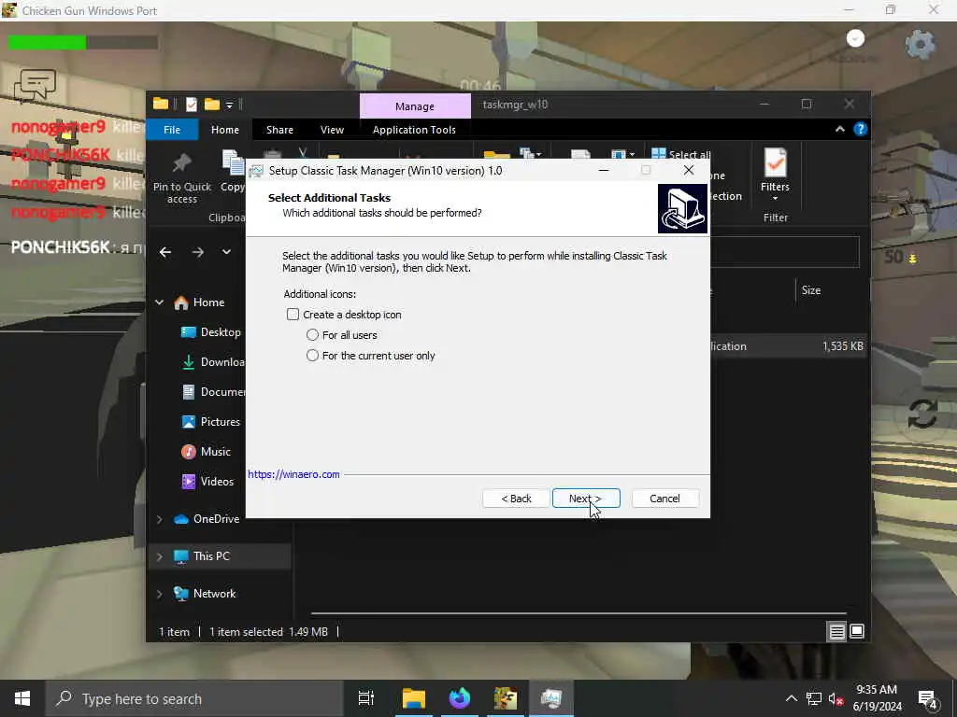Select the 1,535 KB file row
Viewport: 957px width, 717px height.
pos(789,346)
